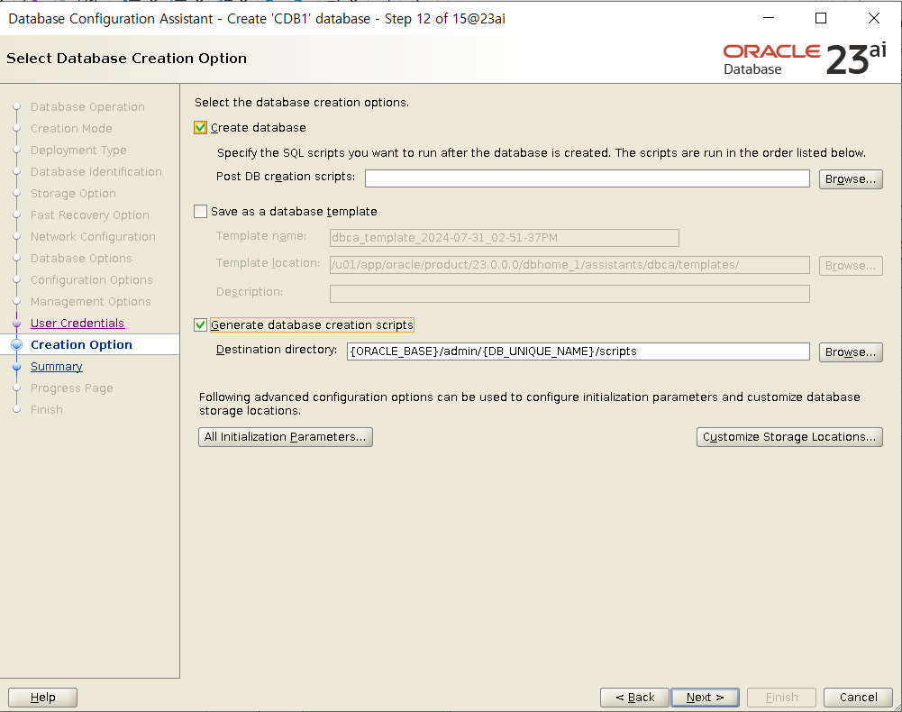Jump to the User Credentials step

77,323
